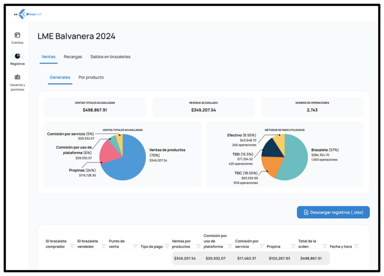Select the Generales sub-tab

[60, 77]
